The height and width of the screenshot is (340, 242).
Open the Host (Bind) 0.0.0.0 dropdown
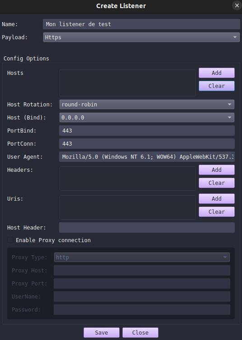(x=147, y=118)
